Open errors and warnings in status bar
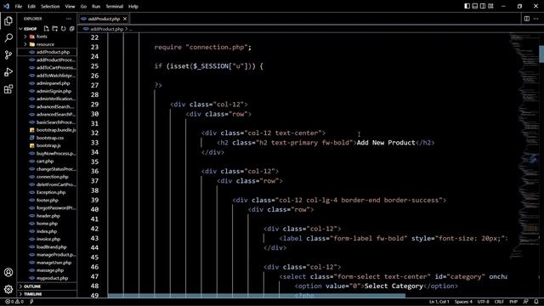Viewport: 544px width, 306px height. [x=14, y=302]
